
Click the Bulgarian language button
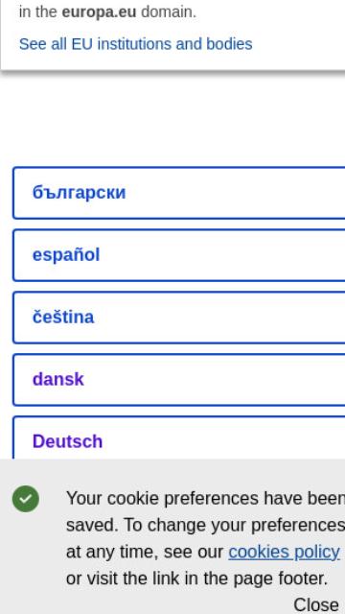(179, 192)
